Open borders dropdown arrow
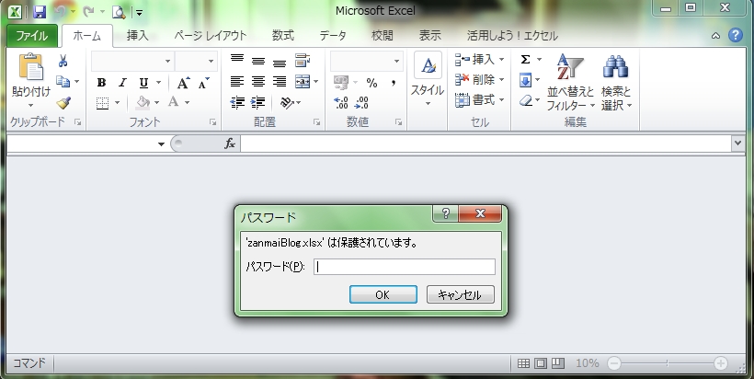 [117, 102]
